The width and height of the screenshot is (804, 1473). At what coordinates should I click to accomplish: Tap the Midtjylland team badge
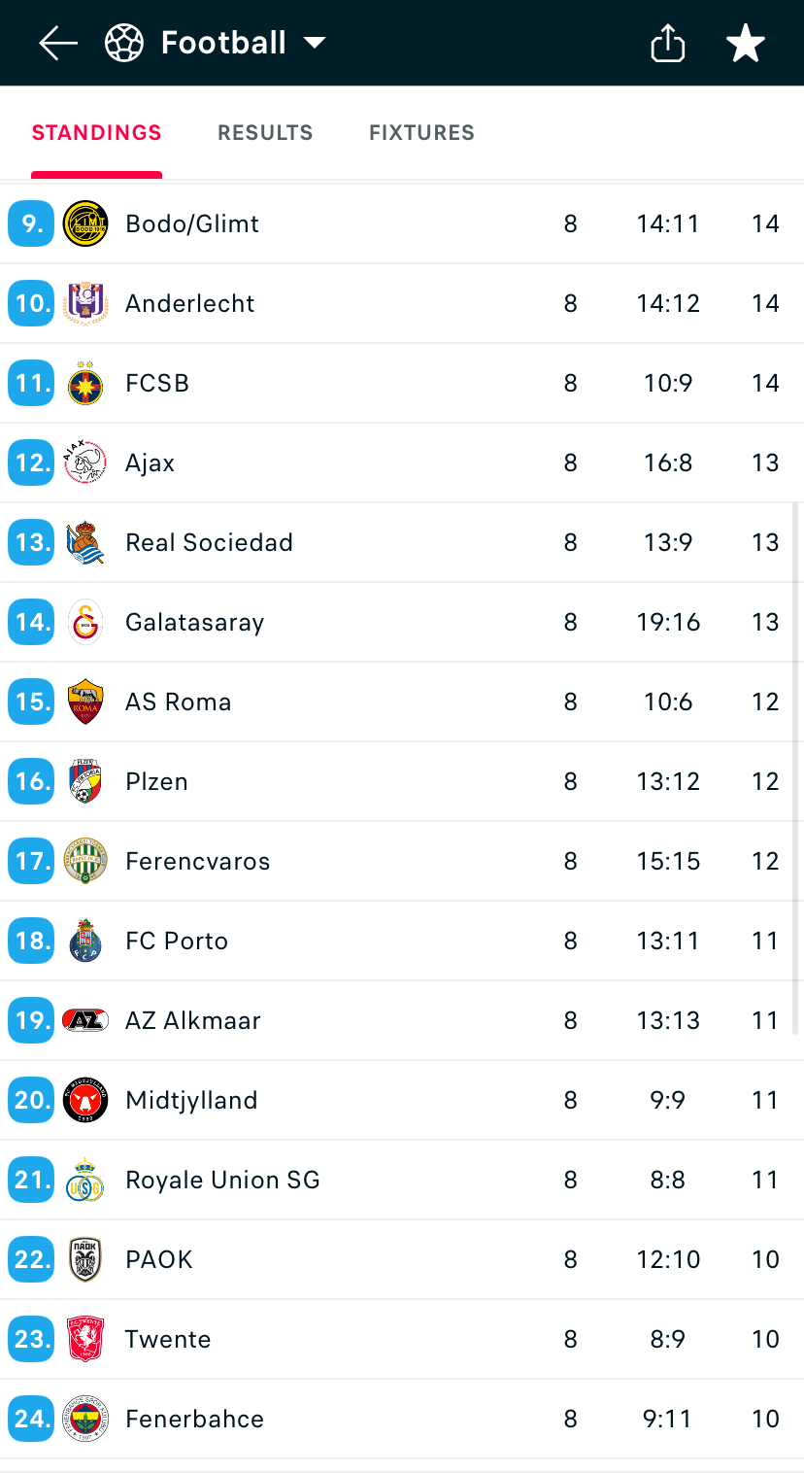click(x=85, y=1100)
